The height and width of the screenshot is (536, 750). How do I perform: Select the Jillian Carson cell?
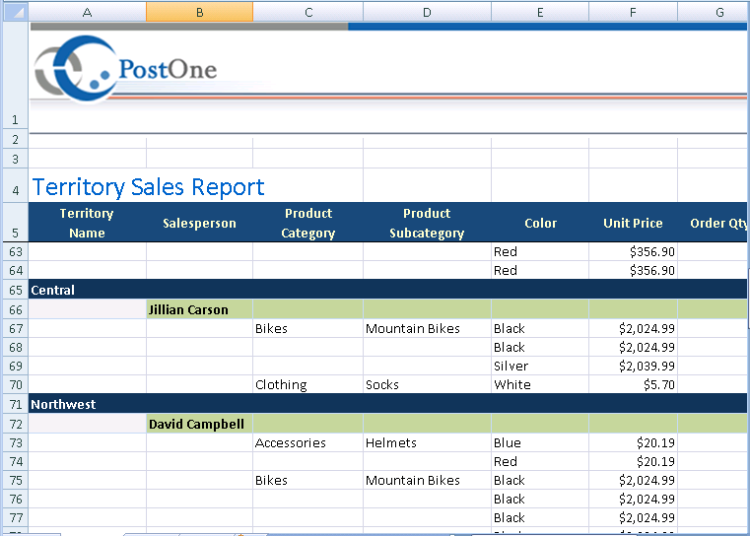(199, 309)
